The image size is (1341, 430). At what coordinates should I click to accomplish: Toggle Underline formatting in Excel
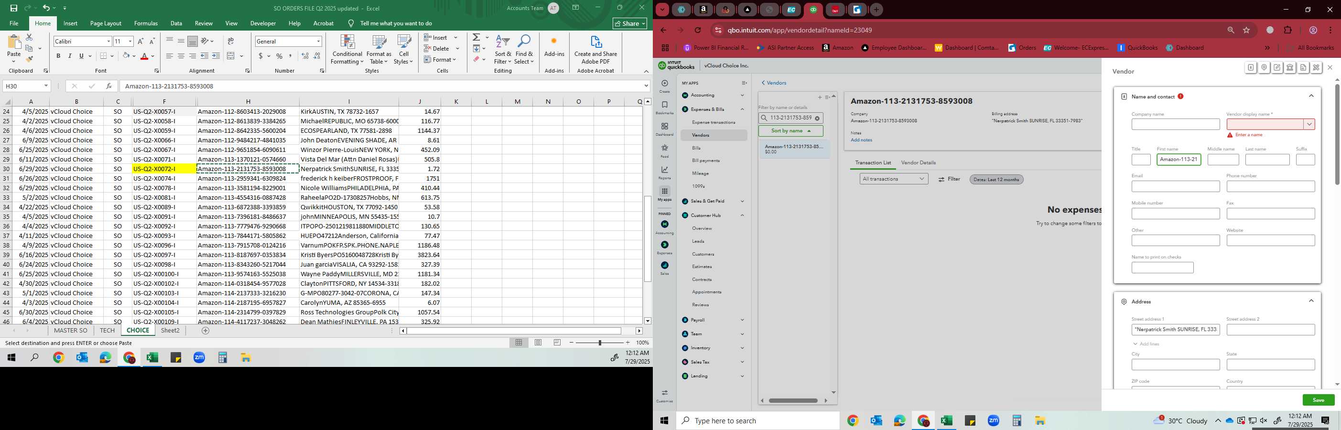click(81, 56)
